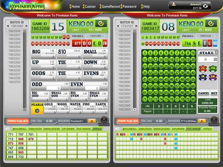Pick keno ball number 10
The height and width of the screenshot is (167, 223).
click(193, 53)
